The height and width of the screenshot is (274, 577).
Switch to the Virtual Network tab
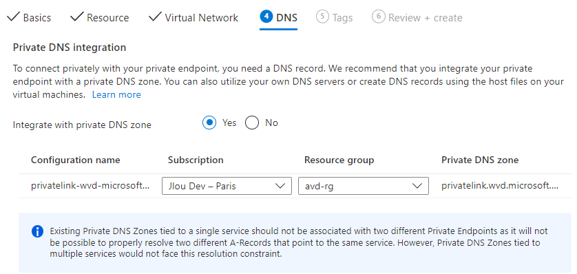193,18
